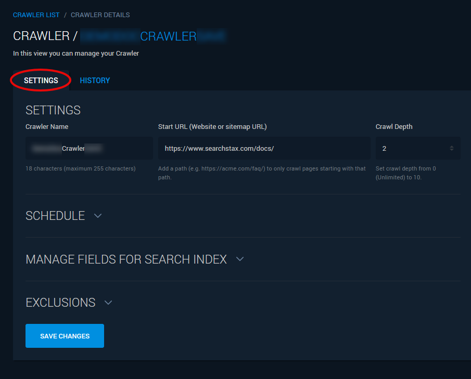Expand the Schedule section chevron

tap(98, 216)
